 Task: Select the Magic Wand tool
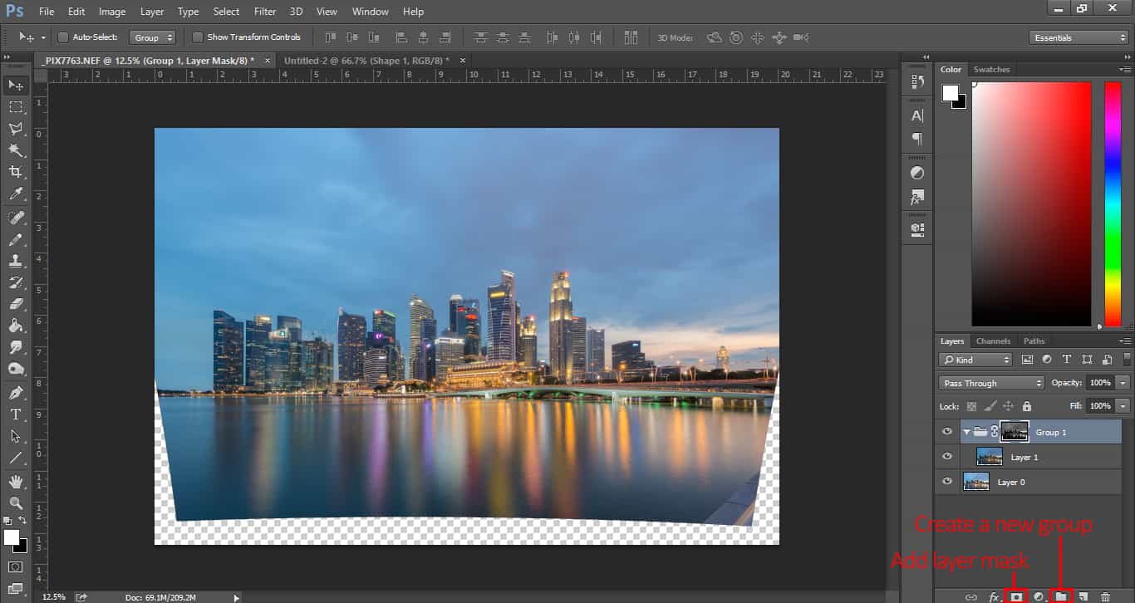click(16, 150)
